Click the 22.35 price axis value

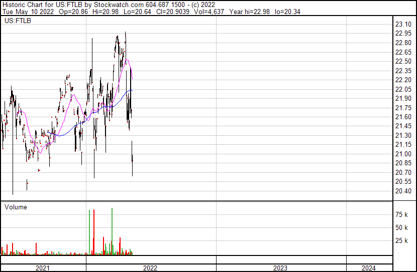click(403, 71)
